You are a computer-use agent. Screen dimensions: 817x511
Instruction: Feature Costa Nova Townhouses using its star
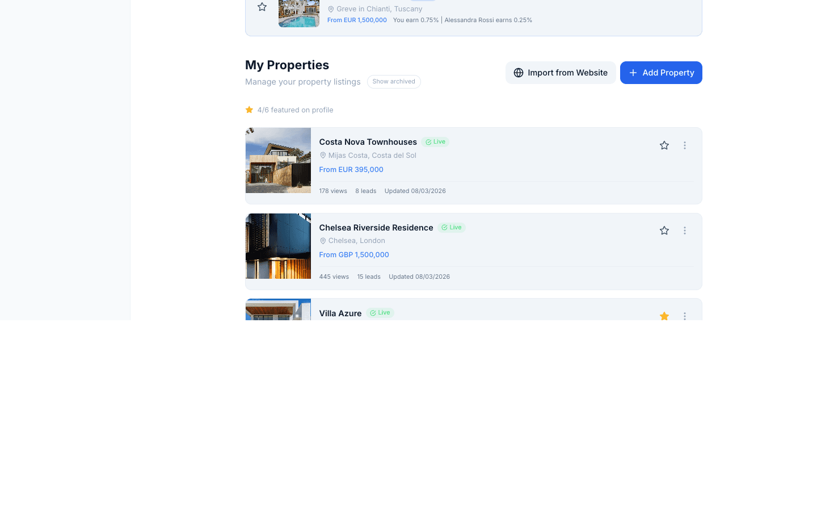664,145
